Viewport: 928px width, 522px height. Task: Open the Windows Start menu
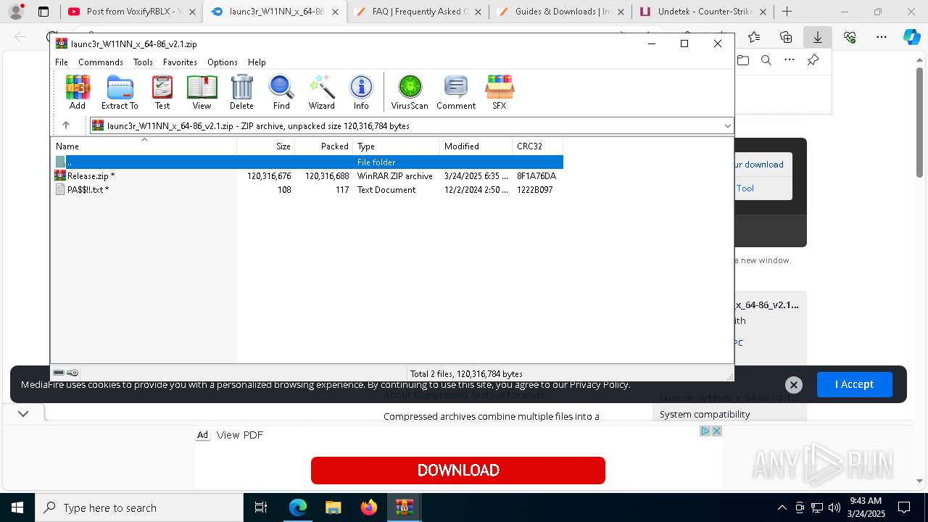(17, 507)
